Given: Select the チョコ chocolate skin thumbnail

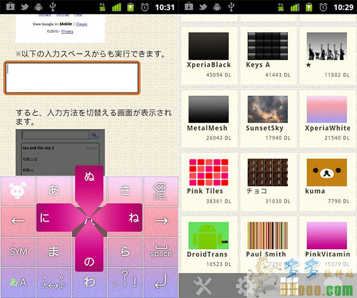Looking at the screenshot, I should pyautogui.click(x=268, y=172).
